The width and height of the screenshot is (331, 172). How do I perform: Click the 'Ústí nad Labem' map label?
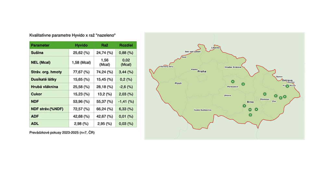[x=193, y=52]
